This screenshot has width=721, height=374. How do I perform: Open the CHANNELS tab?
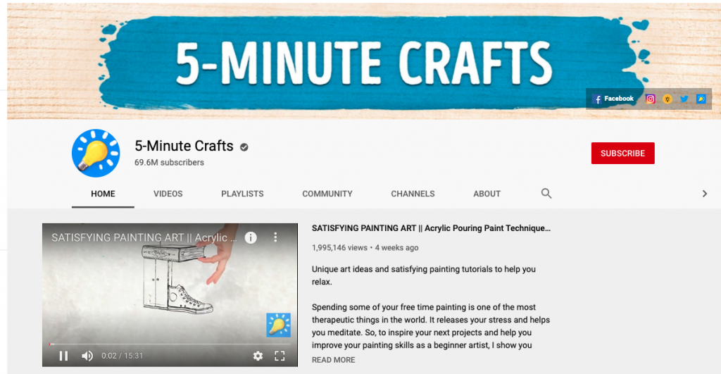pos(413,194)
